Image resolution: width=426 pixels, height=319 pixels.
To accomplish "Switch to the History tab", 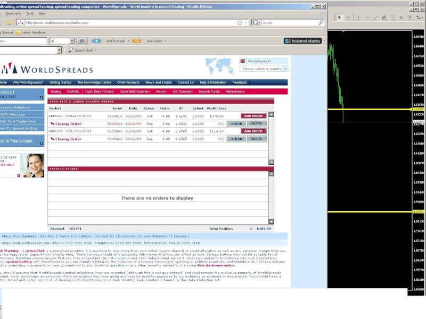I will tap(161, 91).
